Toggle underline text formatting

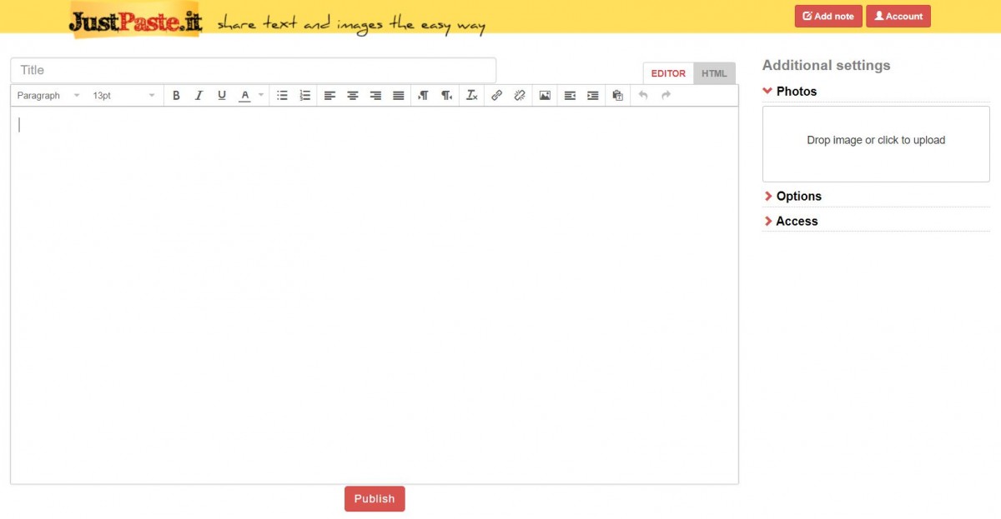click(222, 96)
